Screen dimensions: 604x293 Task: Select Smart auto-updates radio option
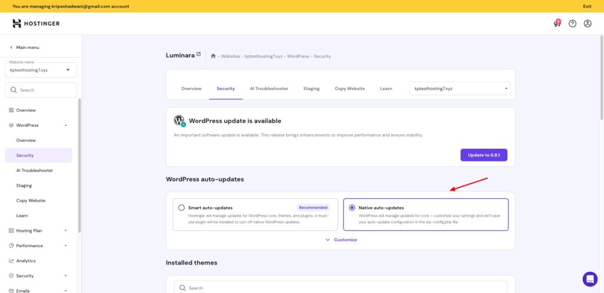pos(182,208)
